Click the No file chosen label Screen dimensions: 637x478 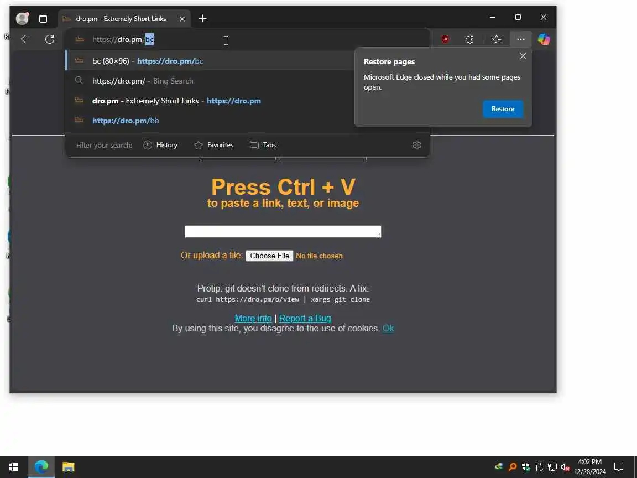[x=319, y=256]
